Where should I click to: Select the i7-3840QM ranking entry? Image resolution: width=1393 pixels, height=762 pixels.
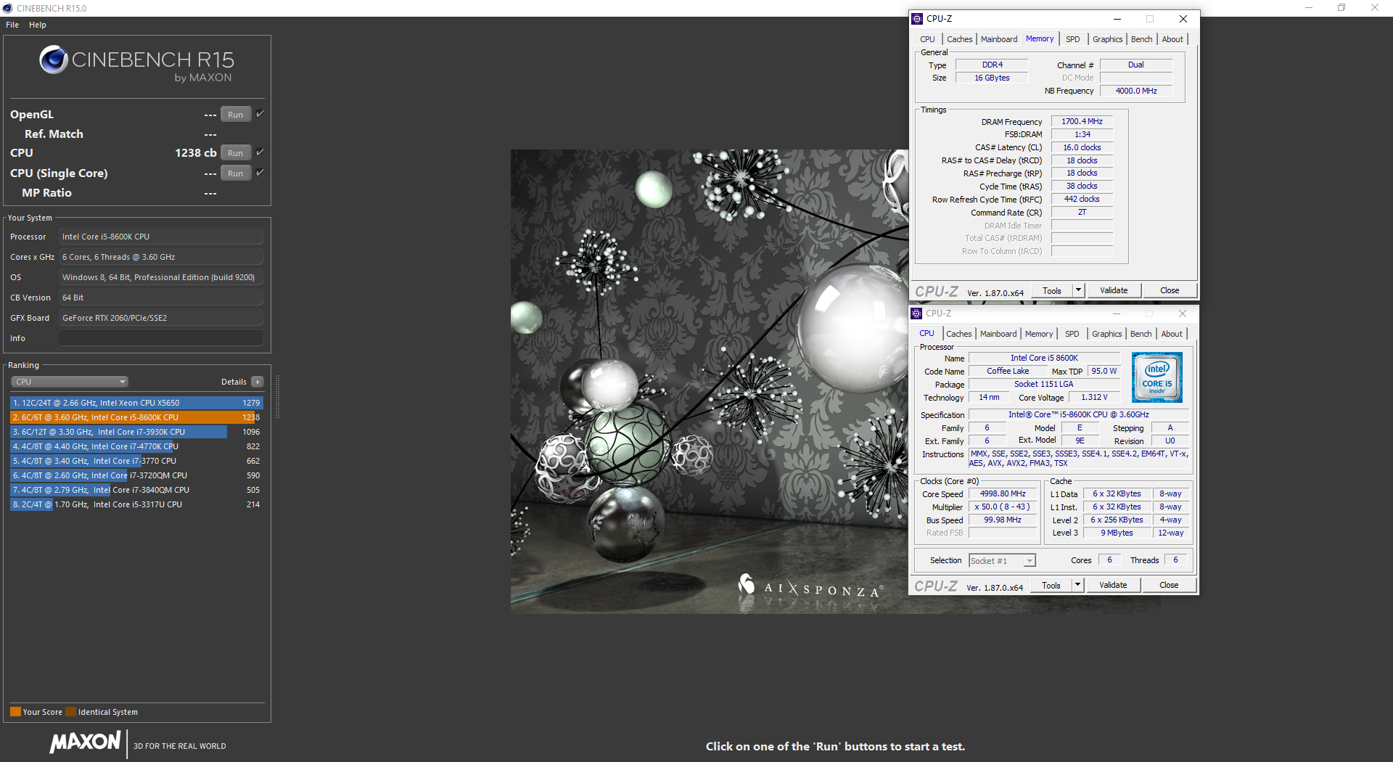tap(136, 490)
